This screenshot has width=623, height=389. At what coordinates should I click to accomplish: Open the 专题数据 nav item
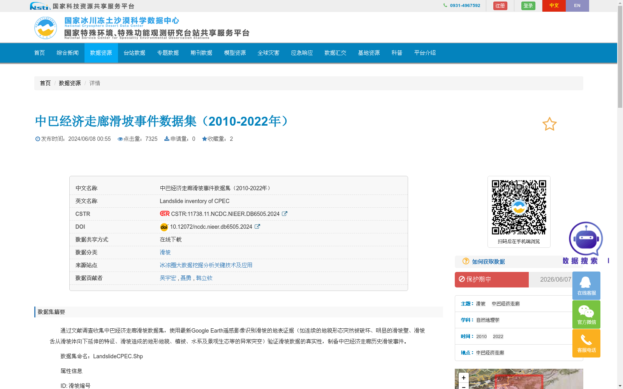168,53
